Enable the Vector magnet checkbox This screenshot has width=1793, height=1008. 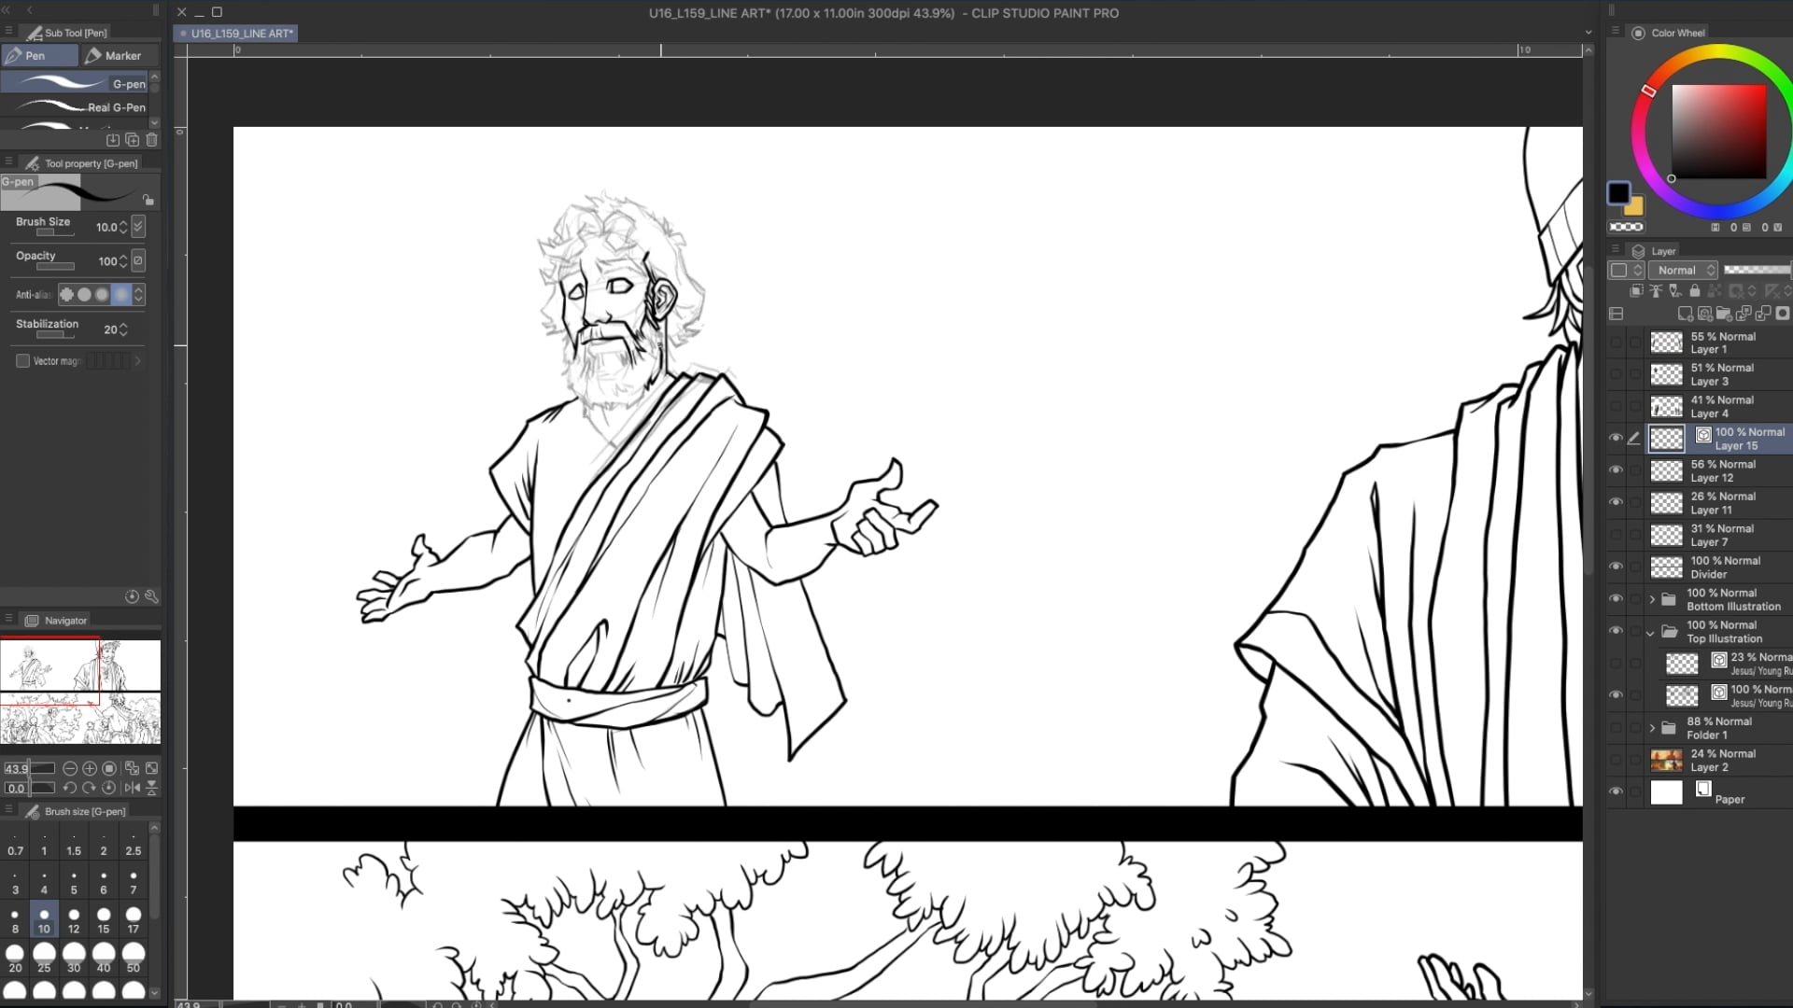[x=22, y=361]
